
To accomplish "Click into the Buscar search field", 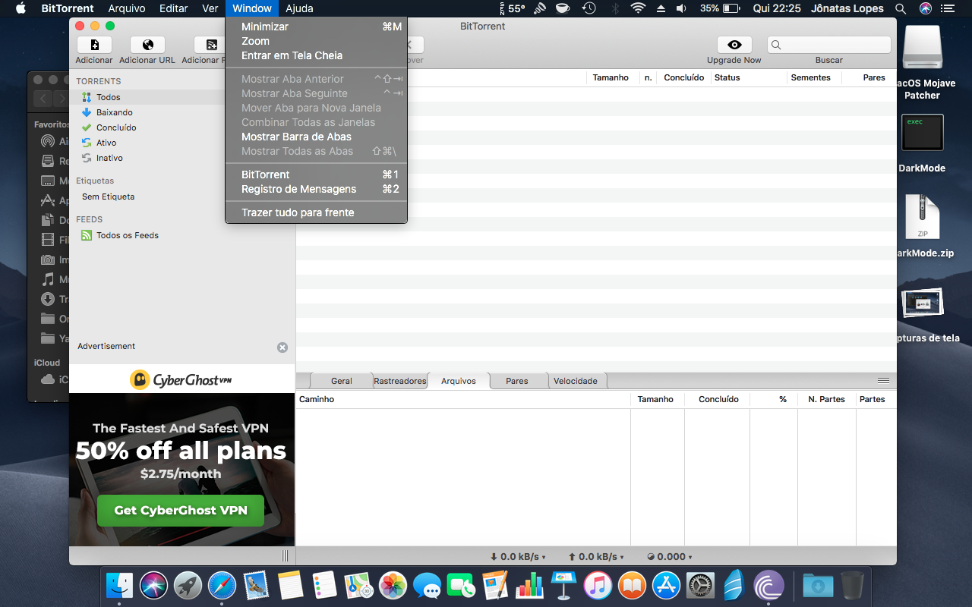I will pos(828,45).
